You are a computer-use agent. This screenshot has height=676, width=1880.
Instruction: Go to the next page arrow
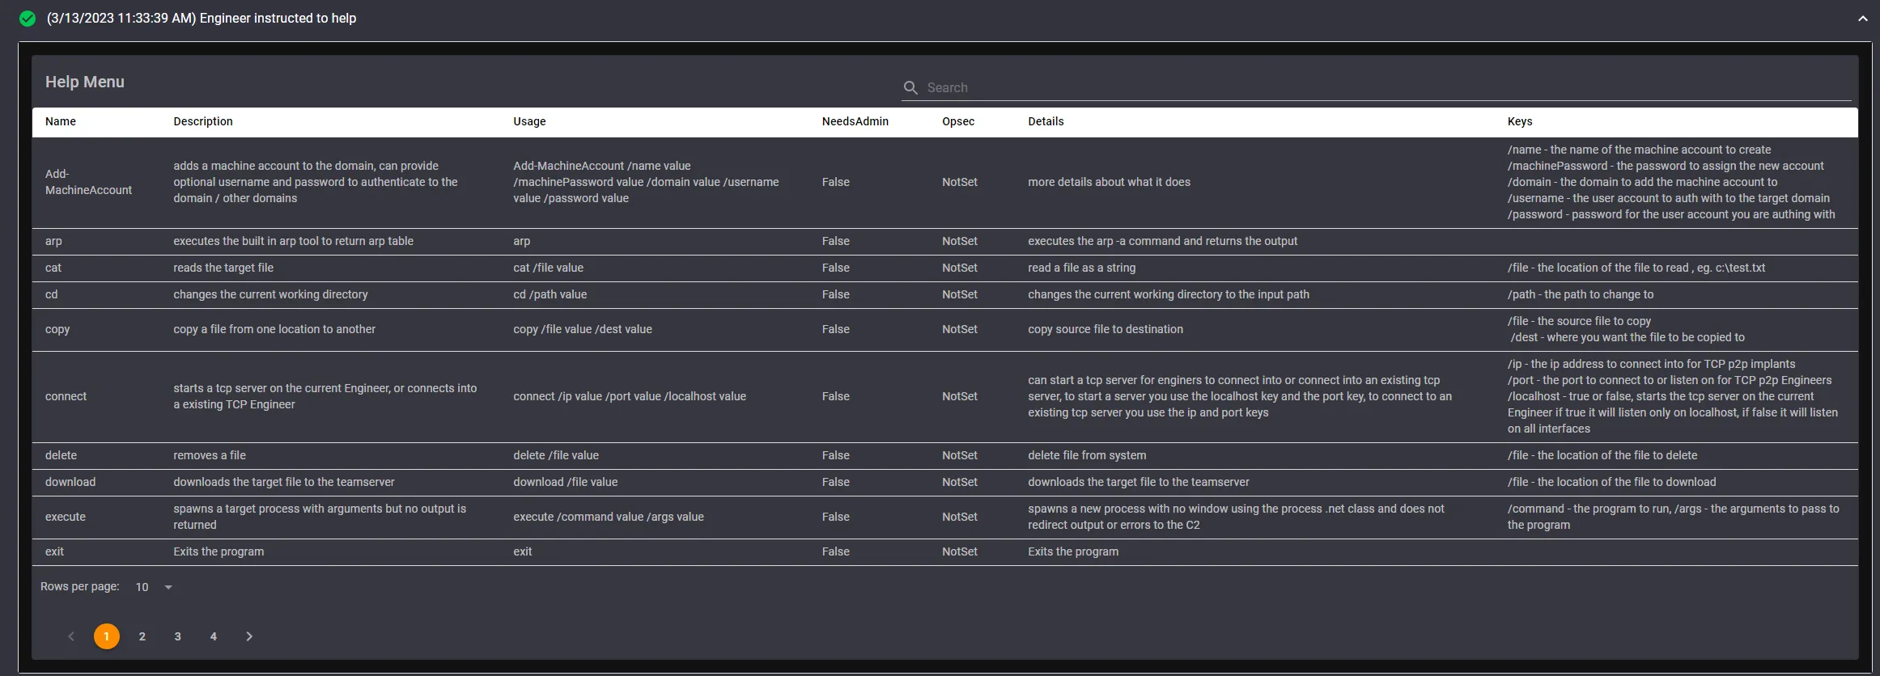[x=249, y=636]
